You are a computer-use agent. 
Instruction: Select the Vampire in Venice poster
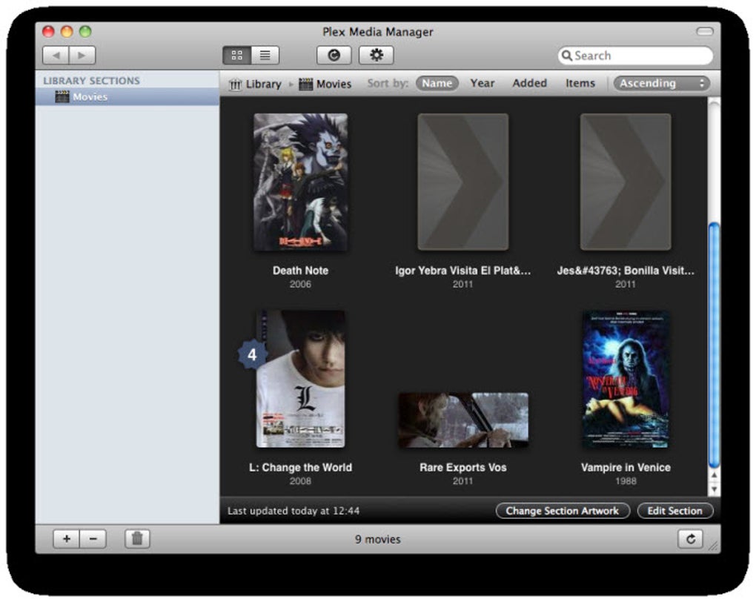point(626,379)
